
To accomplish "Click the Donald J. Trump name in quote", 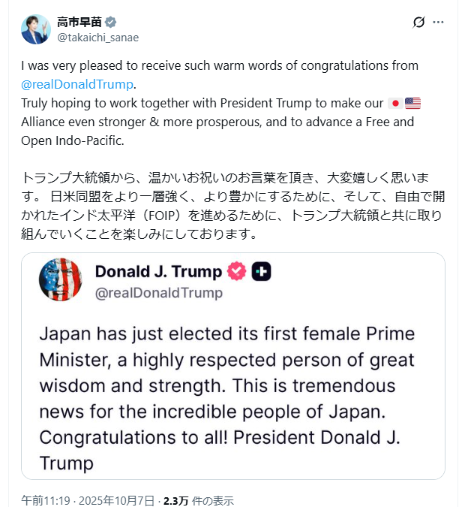I will [x=158, y=272].
